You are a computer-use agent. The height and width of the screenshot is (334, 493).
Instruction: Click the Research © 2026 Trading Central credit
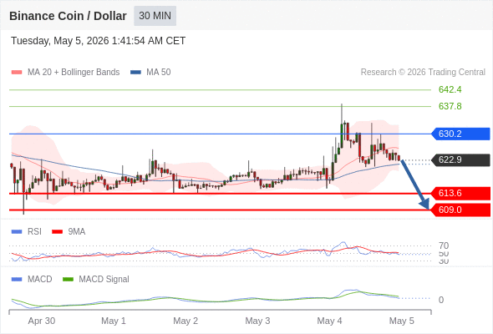[423, 73]
